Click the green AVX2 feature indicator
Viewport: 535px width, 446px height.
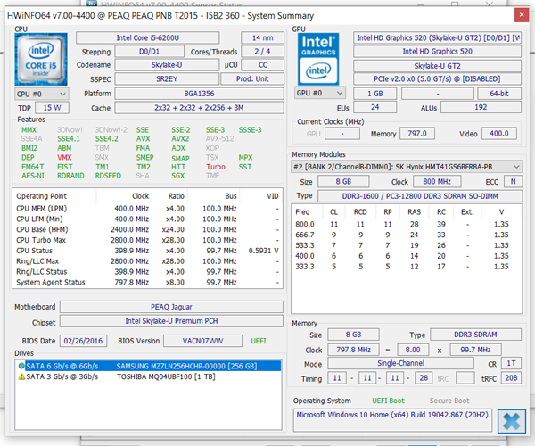(x=180, y=139)
